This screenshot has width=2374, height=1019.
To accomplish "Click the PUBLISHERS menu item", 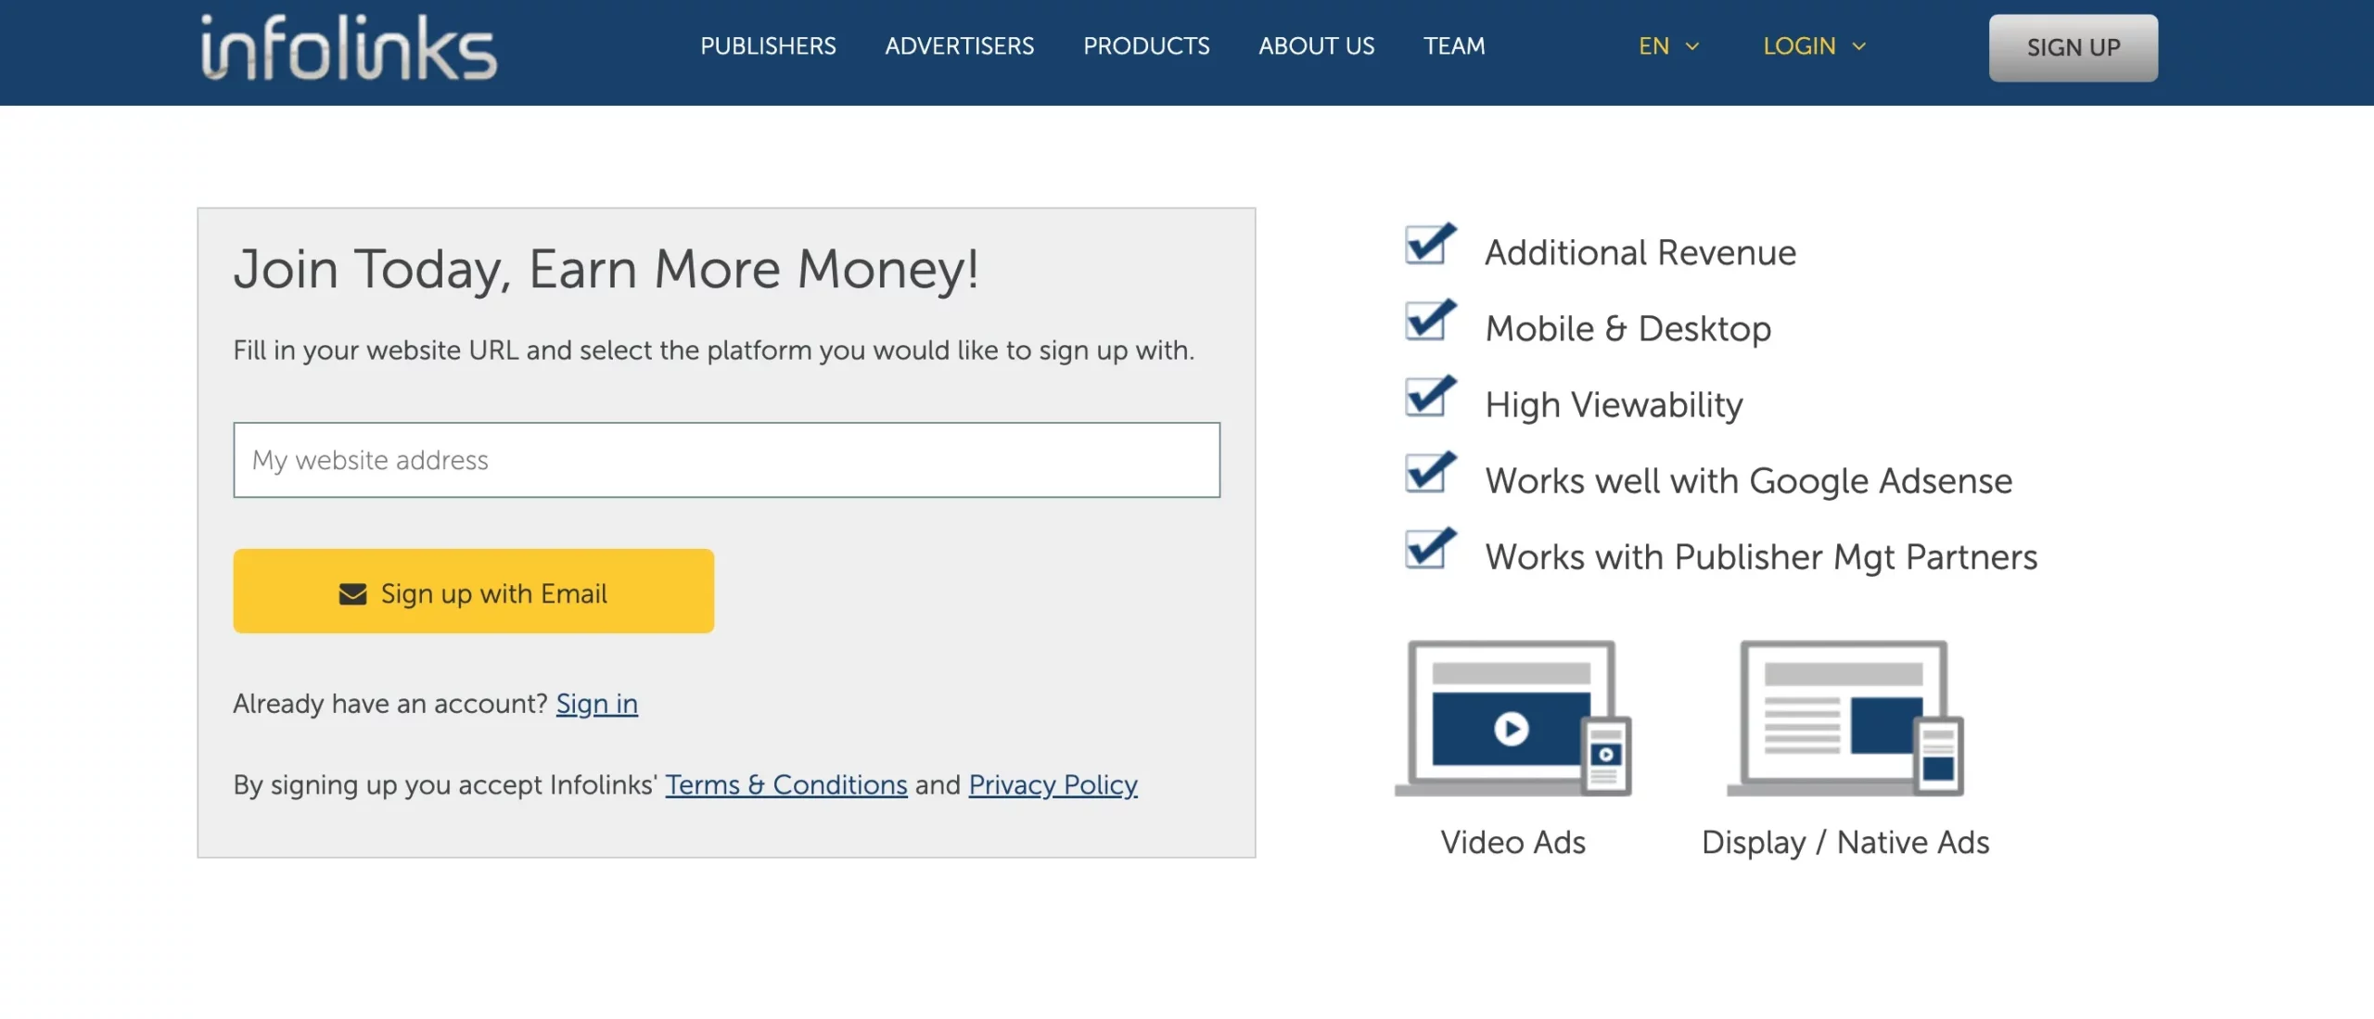I will pyautogui.click(x=768, y=45).
